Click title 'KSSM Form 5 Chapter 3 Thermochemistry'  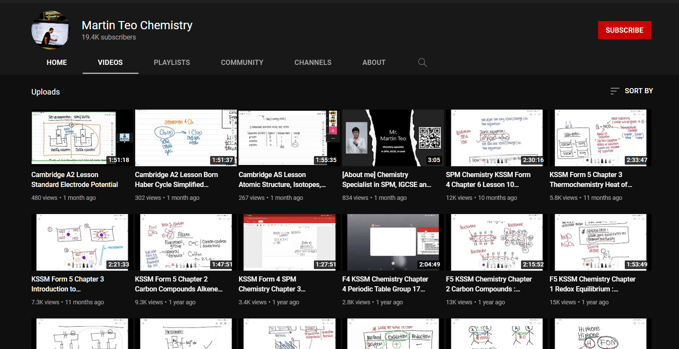(x=591, y=180)
